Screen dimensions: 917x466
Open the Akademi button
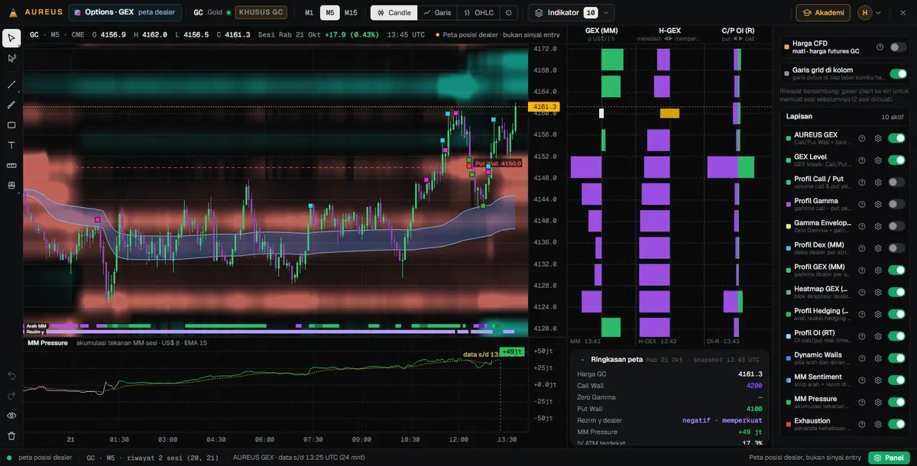point(823,12)
